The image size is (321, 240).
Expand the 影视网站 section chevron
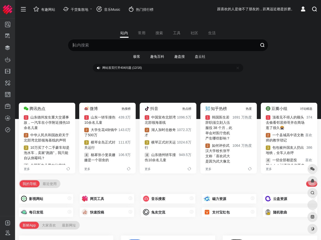(x=69, y=198)
